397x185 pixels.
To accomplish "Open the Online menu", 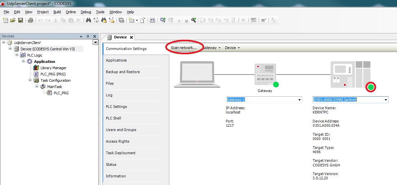I will click(x=71, y=12).
